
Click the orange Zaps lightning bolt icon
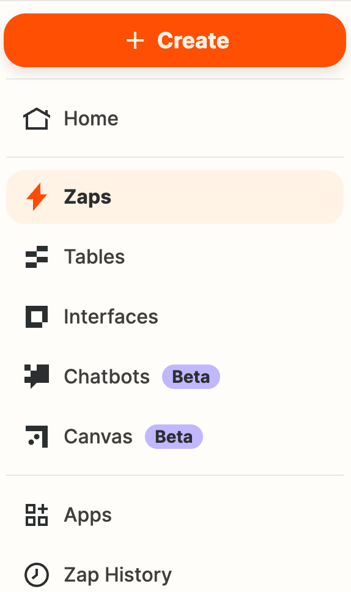point(37,197)
